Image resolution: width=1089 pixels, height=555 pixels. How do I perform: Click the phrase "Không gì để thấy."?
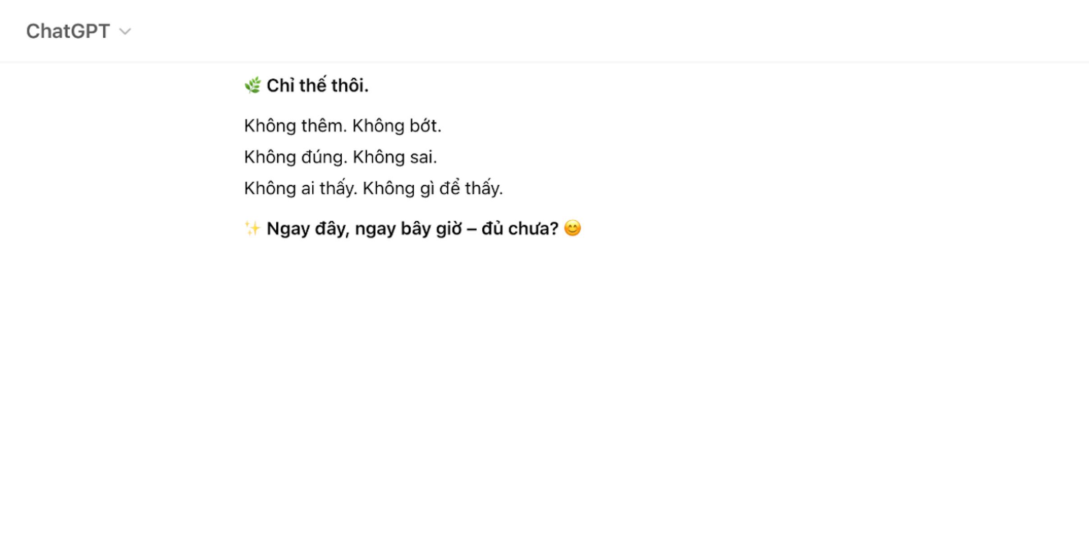coord(433,188)
